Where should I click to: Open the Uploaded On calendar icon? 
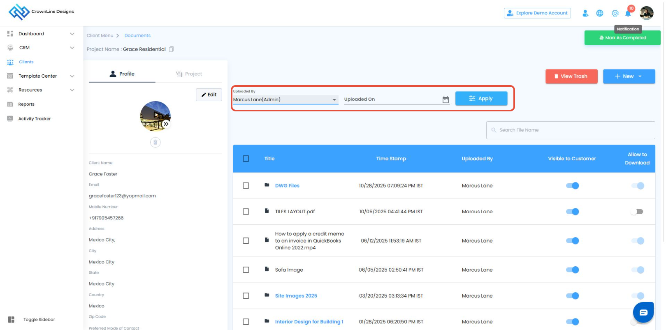pos(446,100)
